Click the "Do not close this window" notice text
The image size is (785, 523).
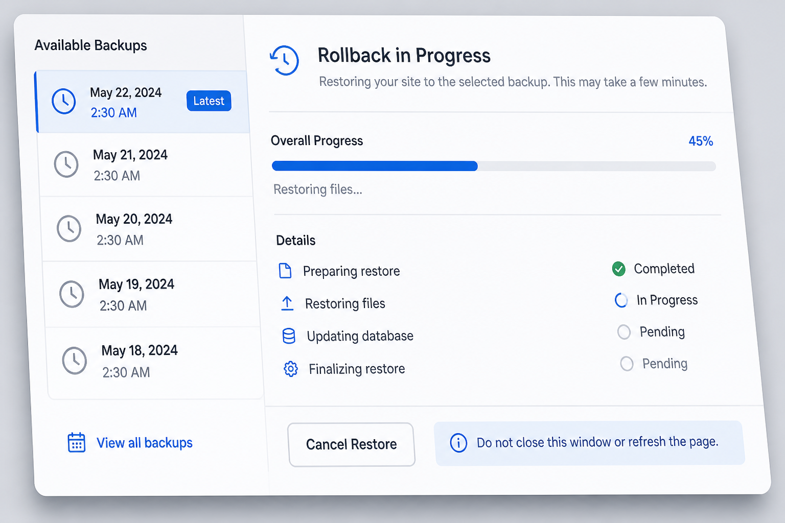[597, 442]
